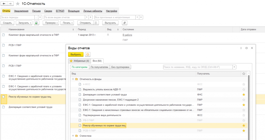
Task: Open the read/unread filter dropdown arrow
Action: tap(137, 17)
